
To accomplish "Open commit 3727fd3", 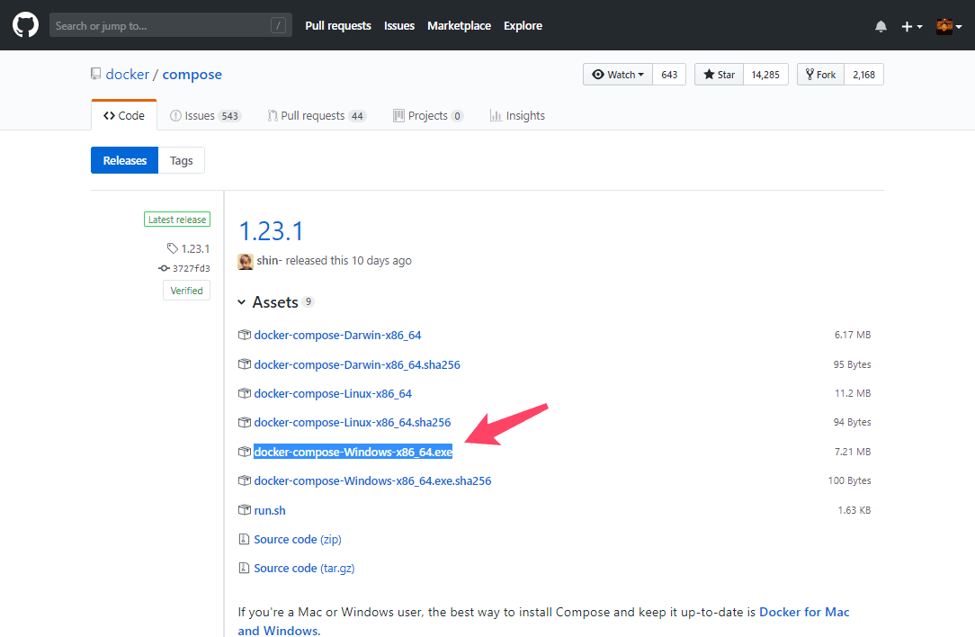I will tap(184, 268).
